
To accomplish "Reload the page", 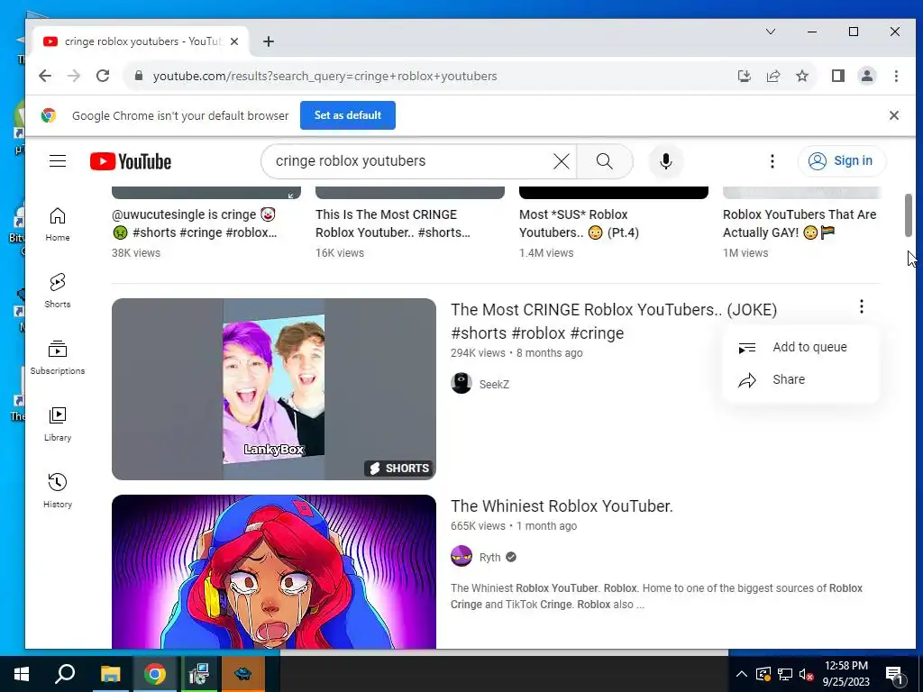I will [x=103, y=76].
